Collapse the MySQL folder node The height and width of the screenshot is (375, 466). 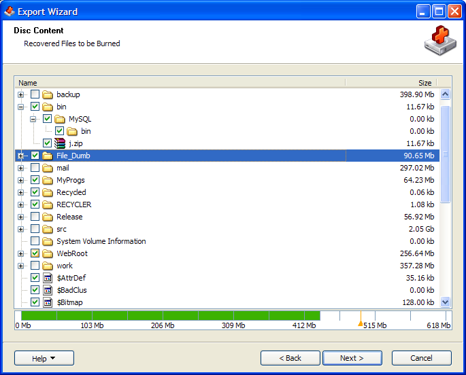click(x=33, y=120)
